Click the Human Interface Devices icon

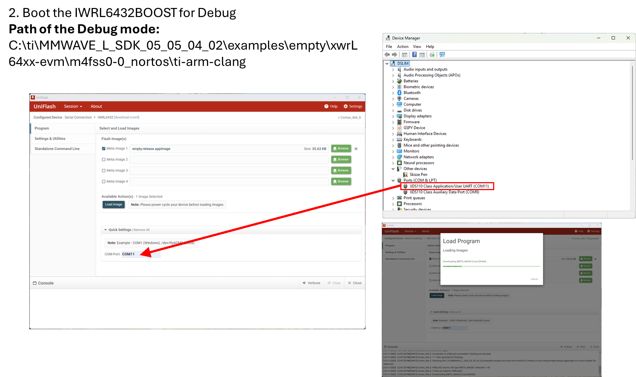click(399, 134)
